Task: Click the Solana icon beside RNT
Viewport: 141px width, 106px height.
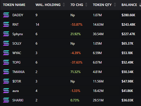Action: [x=6, y=24]
